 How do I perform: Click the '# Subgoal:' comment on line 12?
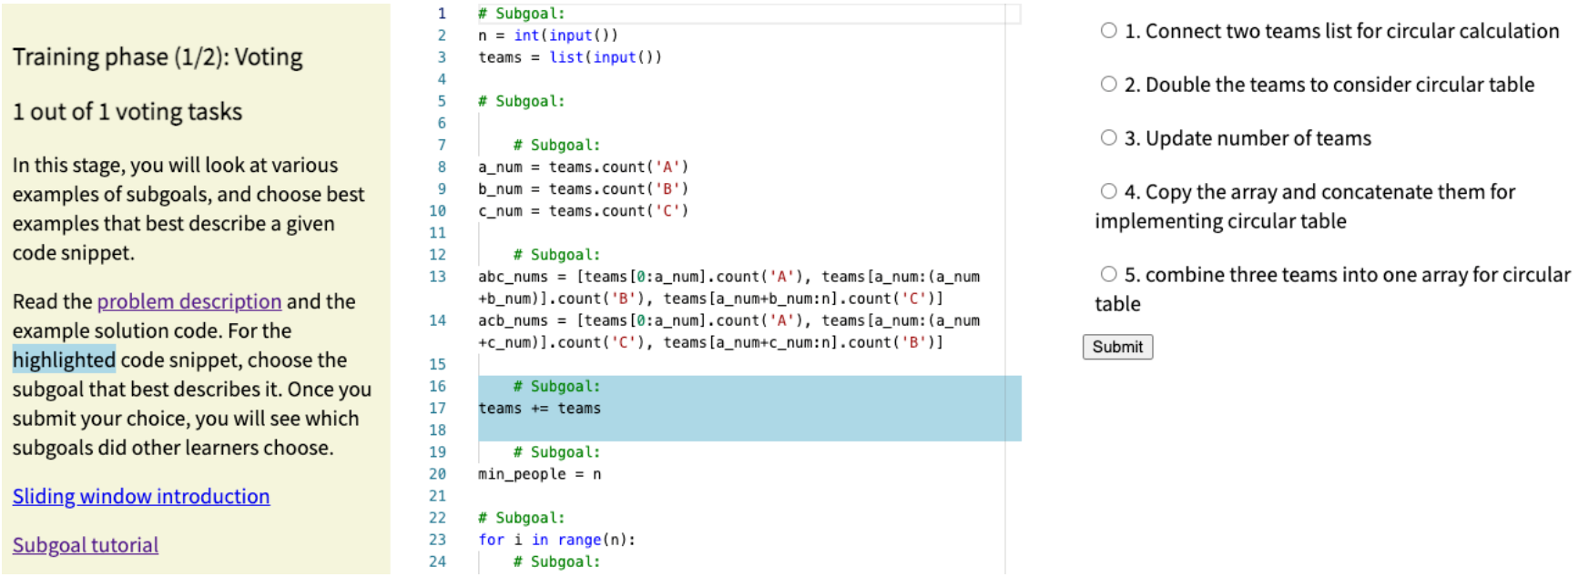click(x=556, y=255)
